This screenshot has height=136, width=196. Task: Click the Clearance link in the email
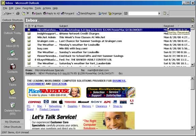101,106
